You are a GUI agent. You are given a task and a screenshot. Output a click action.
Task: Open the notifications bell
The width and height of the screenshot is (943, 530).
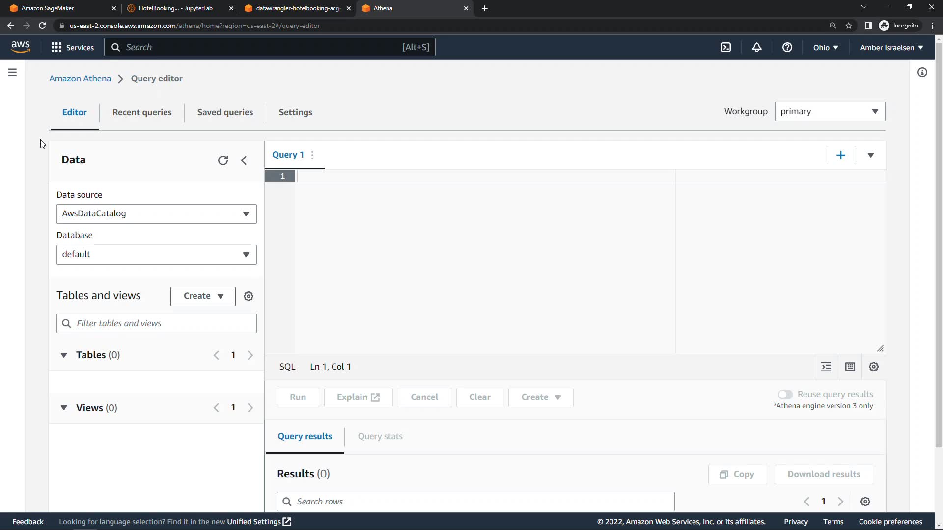[757, 47]
